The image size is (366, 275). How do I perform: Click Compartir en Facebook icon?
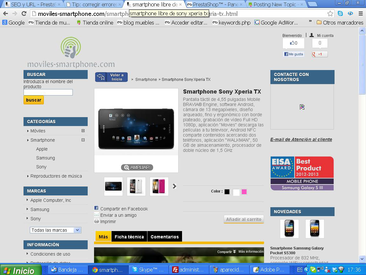(x=96, y=208)
